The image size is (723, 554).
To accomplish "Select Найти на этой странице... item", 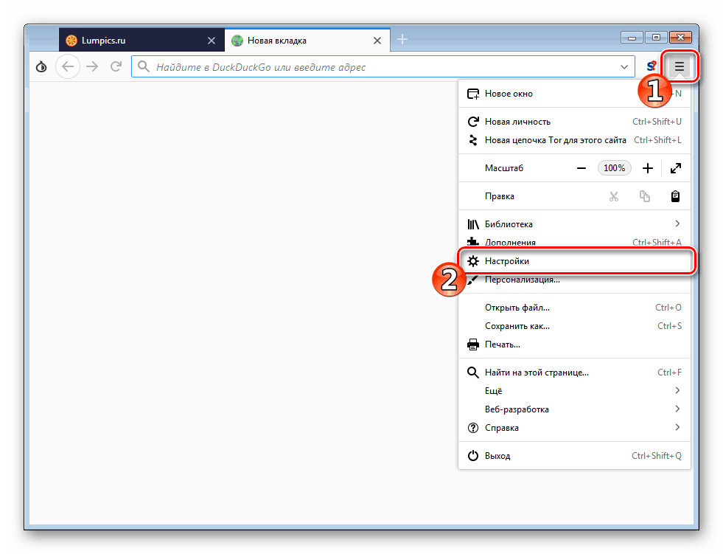I will click(x=574, y=372).
